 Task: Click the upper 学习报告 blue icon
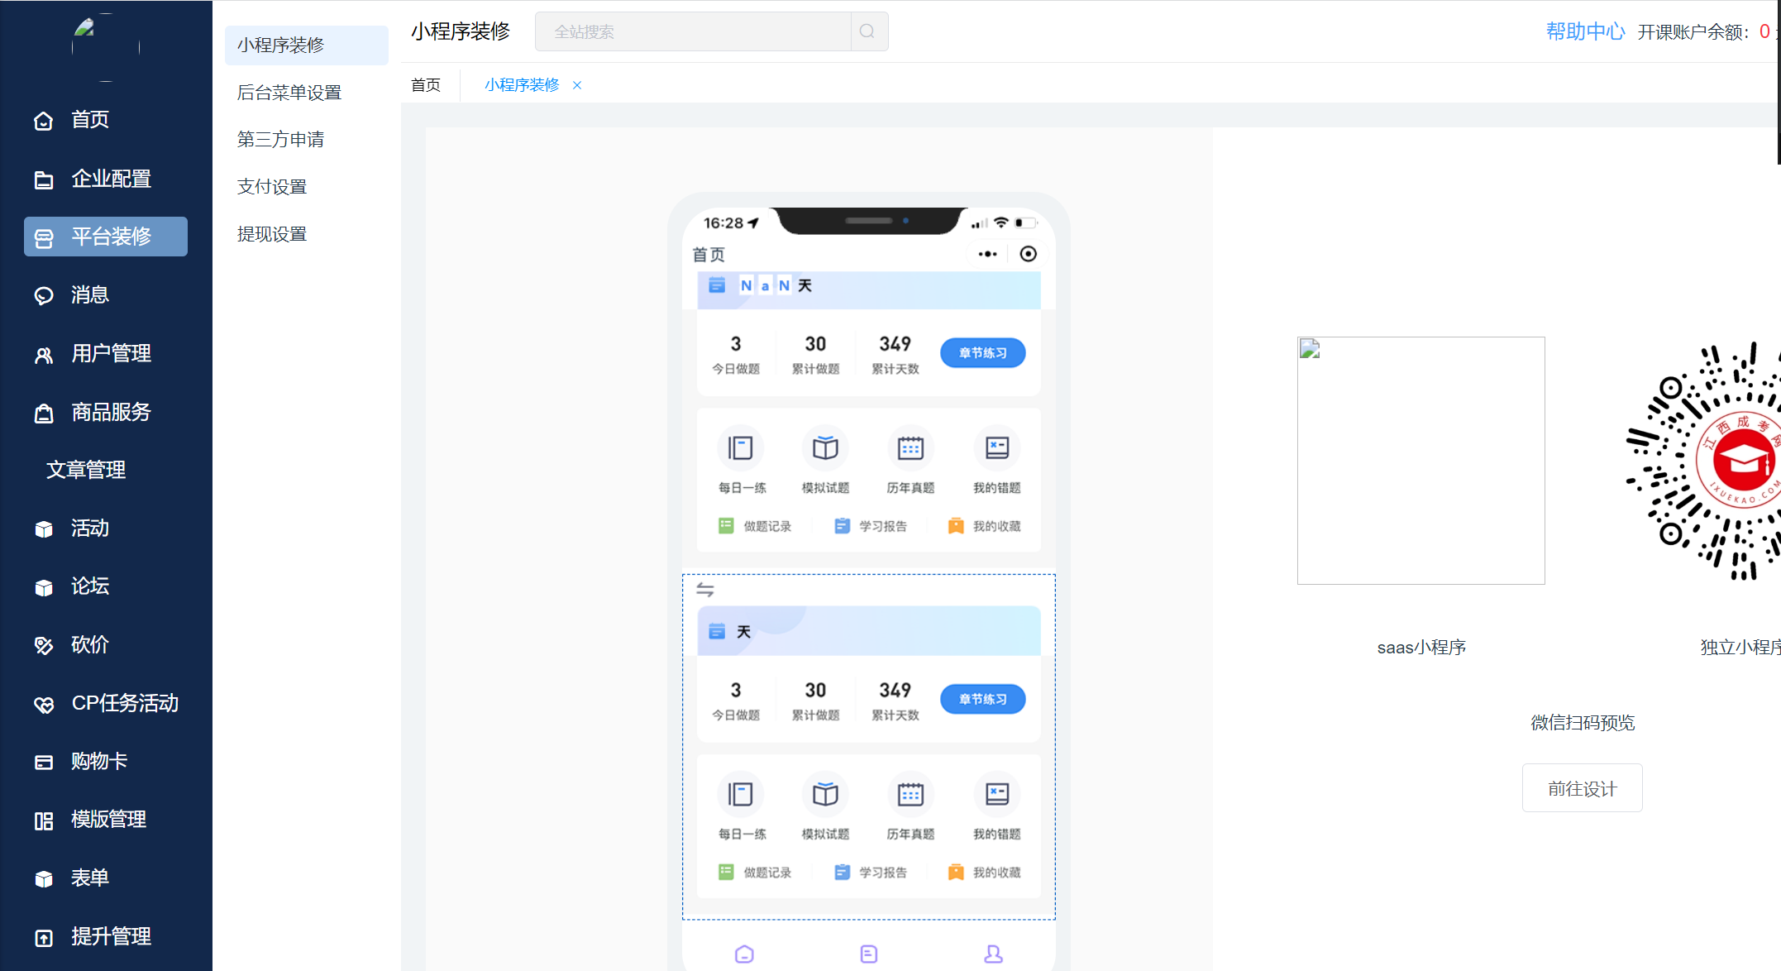coord(842,526)
